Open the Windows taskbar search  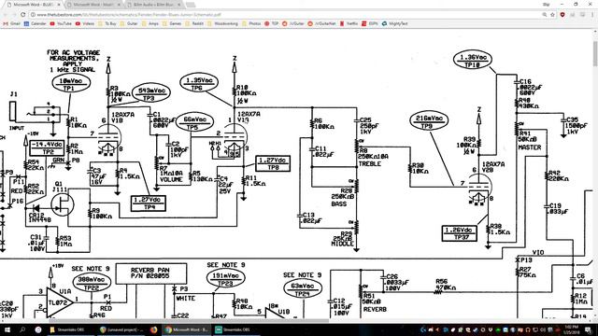(x=22, y=329)
